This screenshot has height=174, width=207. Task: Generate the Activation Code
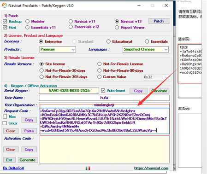point(28,160)
